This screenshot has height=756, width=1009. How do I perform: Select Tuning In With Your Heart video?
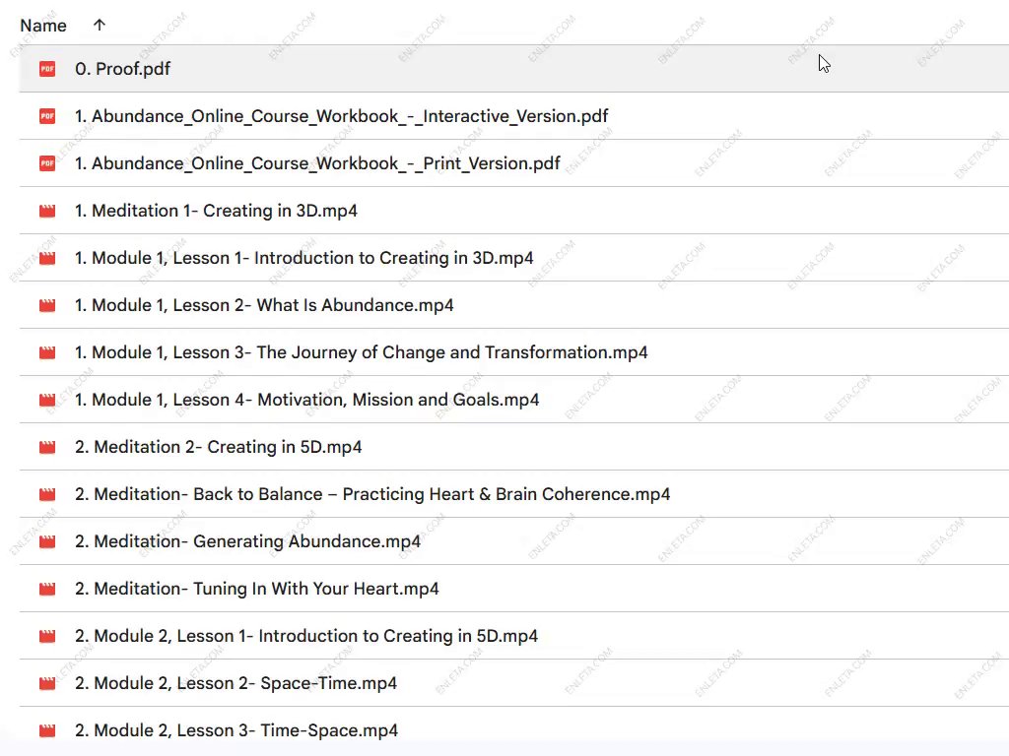click(x=256, y=589)
